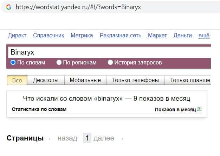Click the Google icon in address bar
Image resolution: width=220 pixels, height=156 pixels.
point(9,7)
